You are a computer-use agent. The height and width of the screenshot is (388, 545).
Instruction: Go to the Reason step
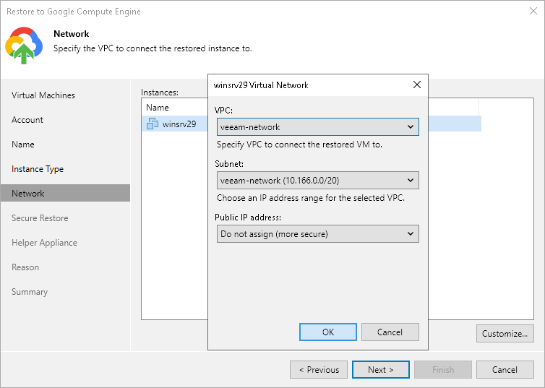(x=25, y=267)
